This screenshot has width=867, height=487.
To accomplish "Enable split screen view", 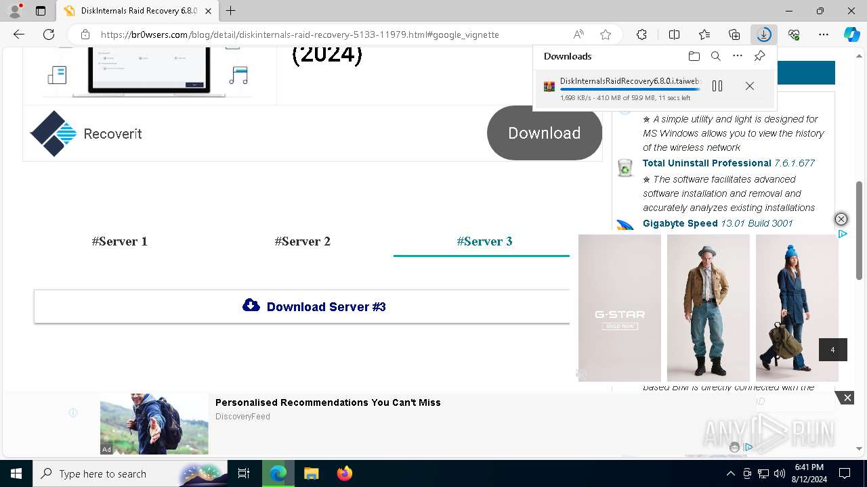I will [674, 34].
